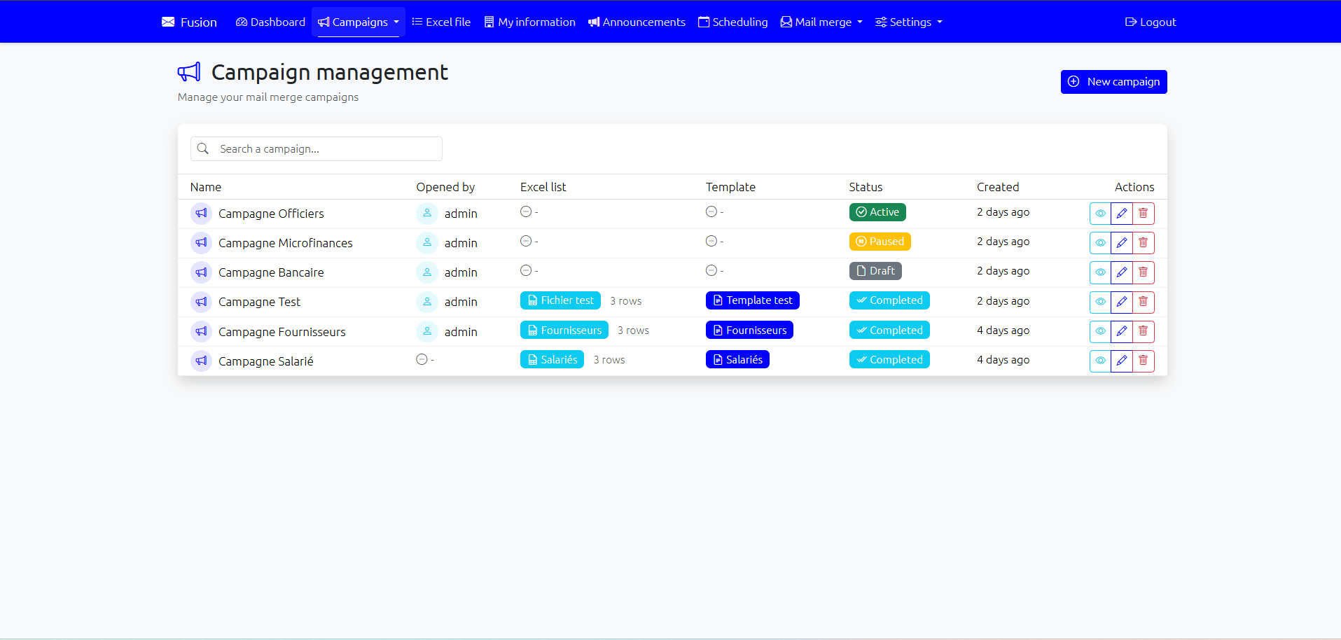Expand the Settings dropdown

tap(909, 22)
